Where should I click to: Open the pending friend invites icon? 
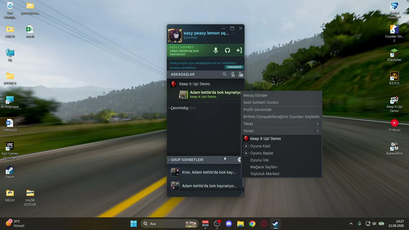[233, 74]
